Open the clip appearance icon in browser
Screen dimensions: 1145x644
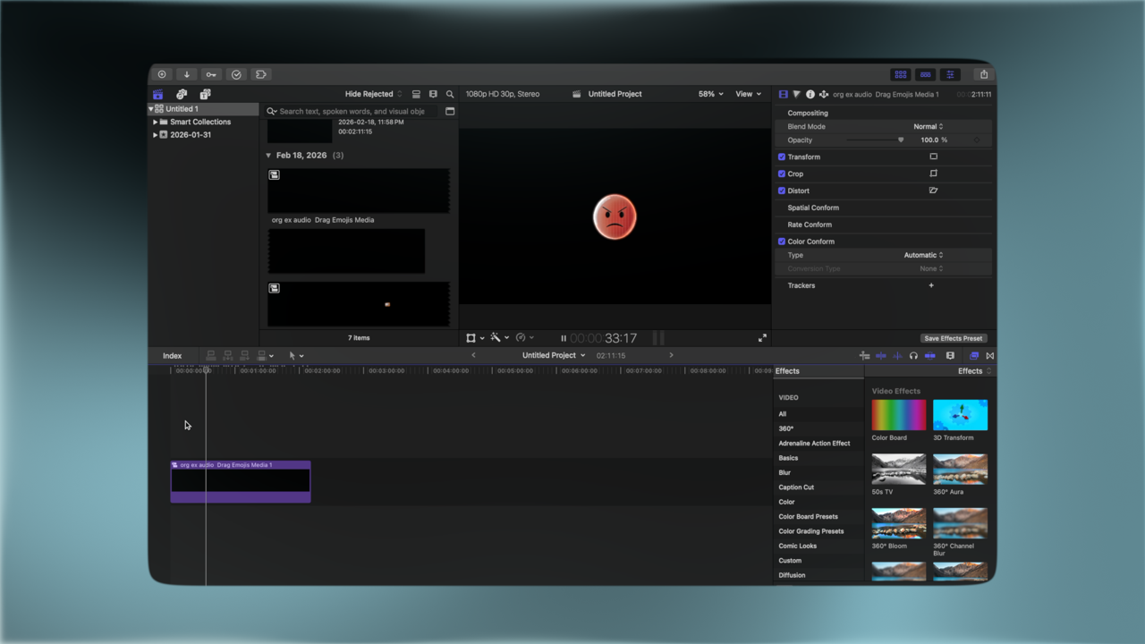[x=433, y=94]
